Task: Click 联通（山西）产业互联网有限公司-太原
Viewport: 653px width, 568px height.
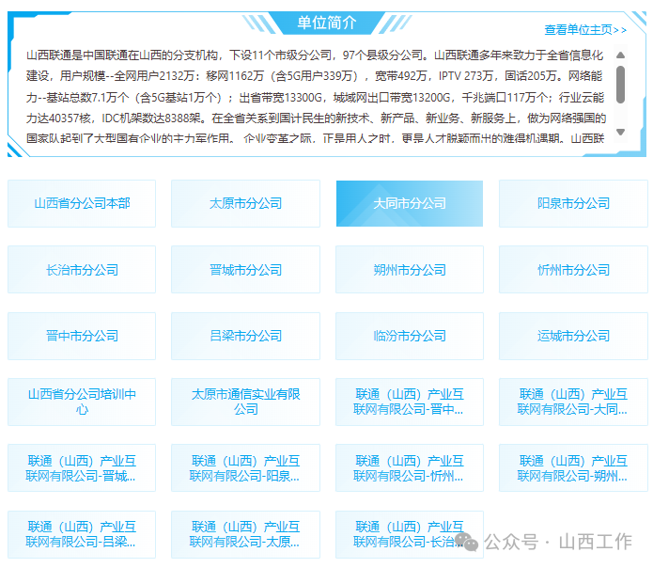Action: pyautogui.click(x=246, y=534)
